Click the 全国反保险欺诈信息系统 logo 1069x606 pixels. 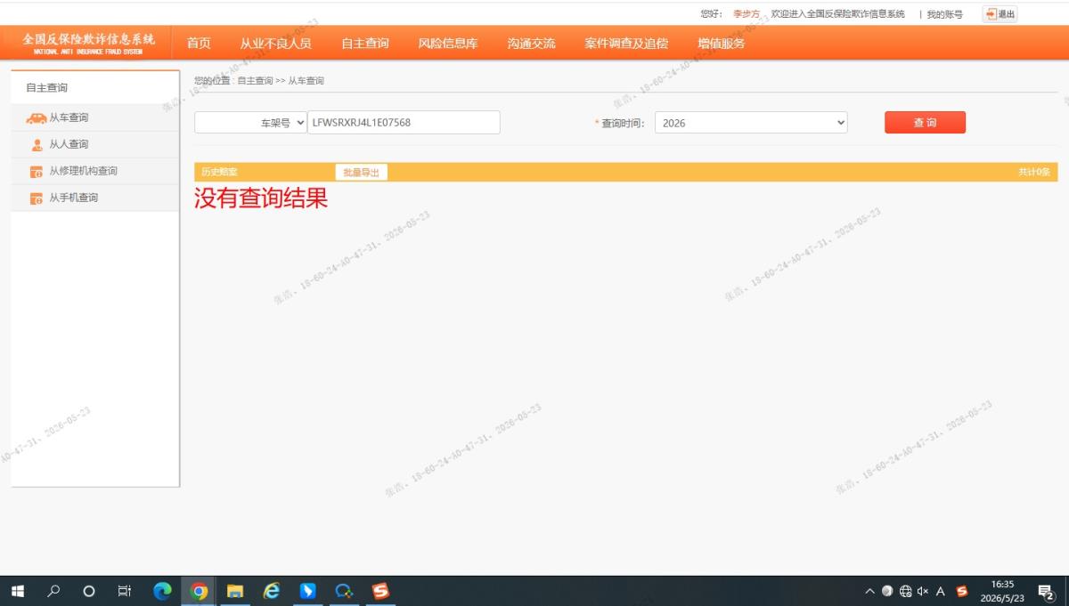[89, 43]
